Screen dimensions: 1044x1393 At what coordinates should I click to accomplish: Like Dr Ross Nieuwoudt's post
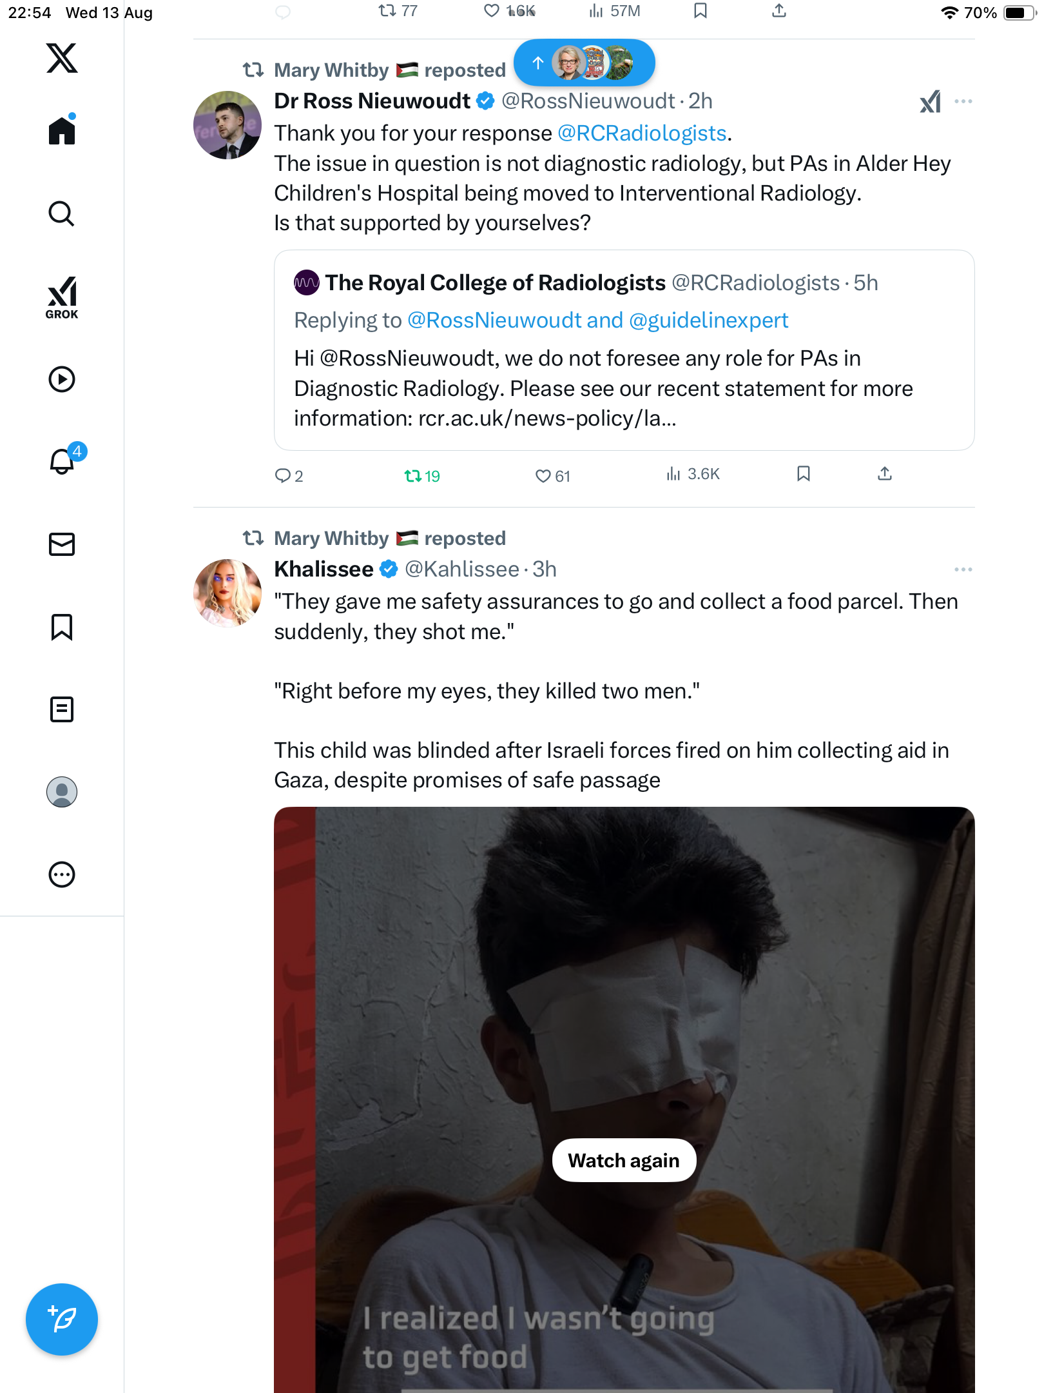[x=543, y=476]
